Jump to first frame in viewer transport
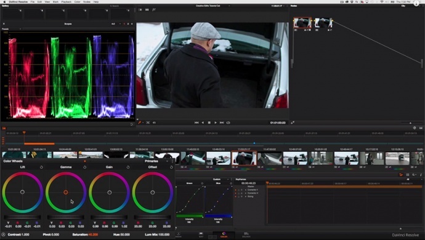The height and width of the screenshot is (240, 425). 196,122
